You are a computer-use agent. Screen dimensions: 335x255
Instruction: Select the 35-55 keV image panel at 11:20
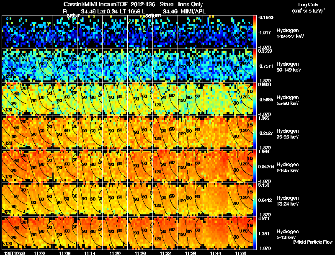[x=115, y=132]
